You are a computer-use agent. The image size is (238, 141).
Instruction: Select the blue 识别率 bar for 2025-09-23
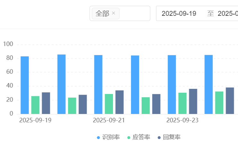[x=172, y=84]
